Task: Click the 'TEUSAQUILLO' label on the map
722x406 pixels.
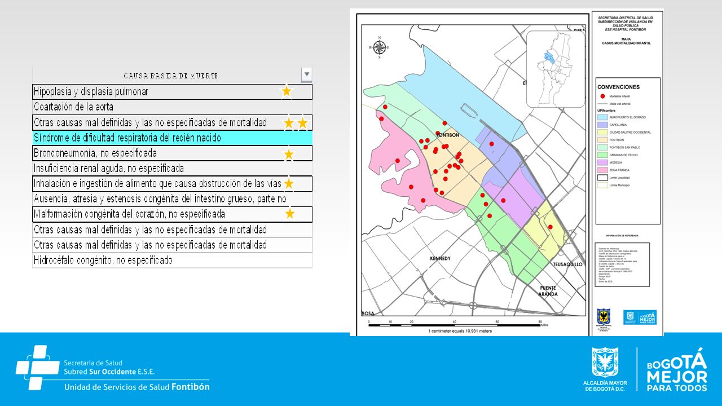Action: coord(567,264)
